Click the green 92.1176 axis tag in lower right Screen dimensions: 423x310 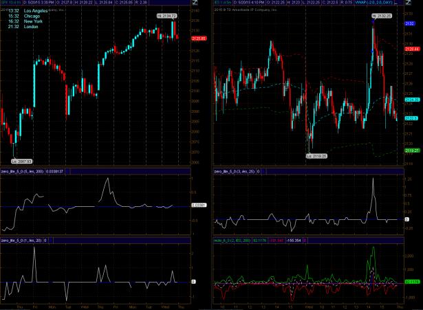412,282
